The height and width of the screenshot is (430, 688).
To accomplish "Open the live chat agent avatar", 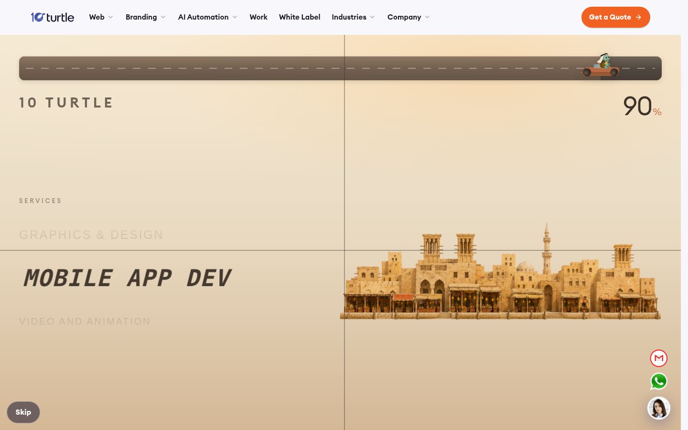I will 659,408.
